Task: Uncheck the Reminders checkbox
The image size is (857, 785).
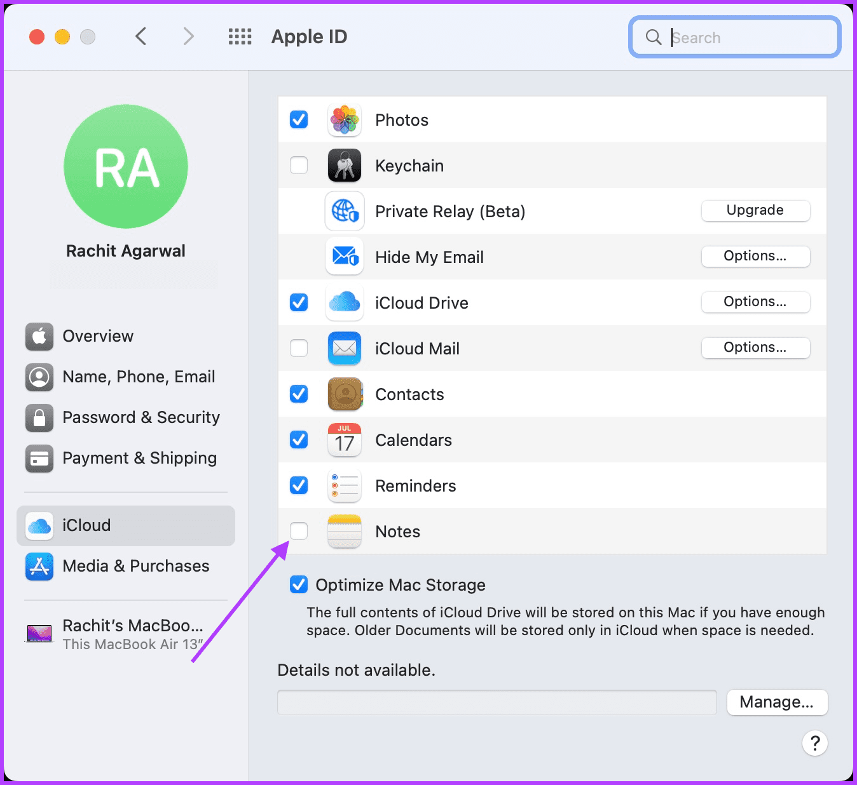Action: [299, 485]
